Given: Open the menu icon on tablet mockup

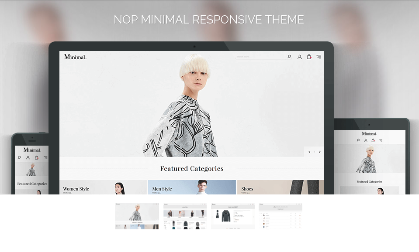Looking at the screenshot, I should click(381, 140).
